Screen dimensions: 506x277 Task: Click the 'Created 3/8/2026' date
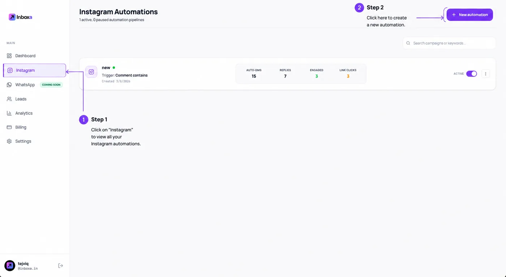point(116,82)
